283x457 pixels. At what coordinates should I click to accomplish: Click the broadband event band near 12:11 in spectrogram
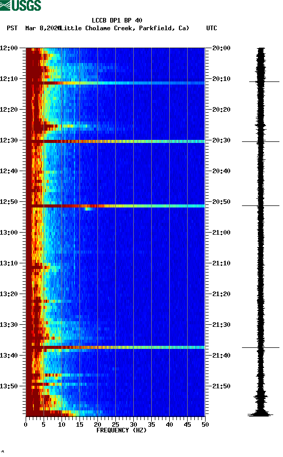pos(115,83)
